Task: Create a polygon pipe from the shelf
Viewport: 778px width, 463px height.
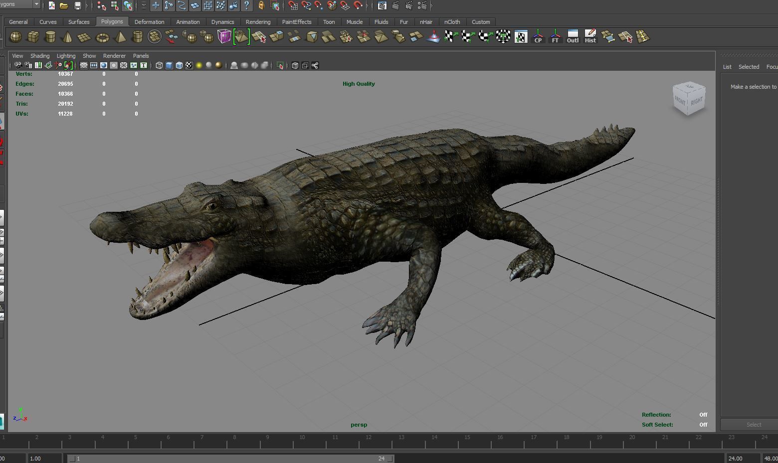Action: coord(137,37)
